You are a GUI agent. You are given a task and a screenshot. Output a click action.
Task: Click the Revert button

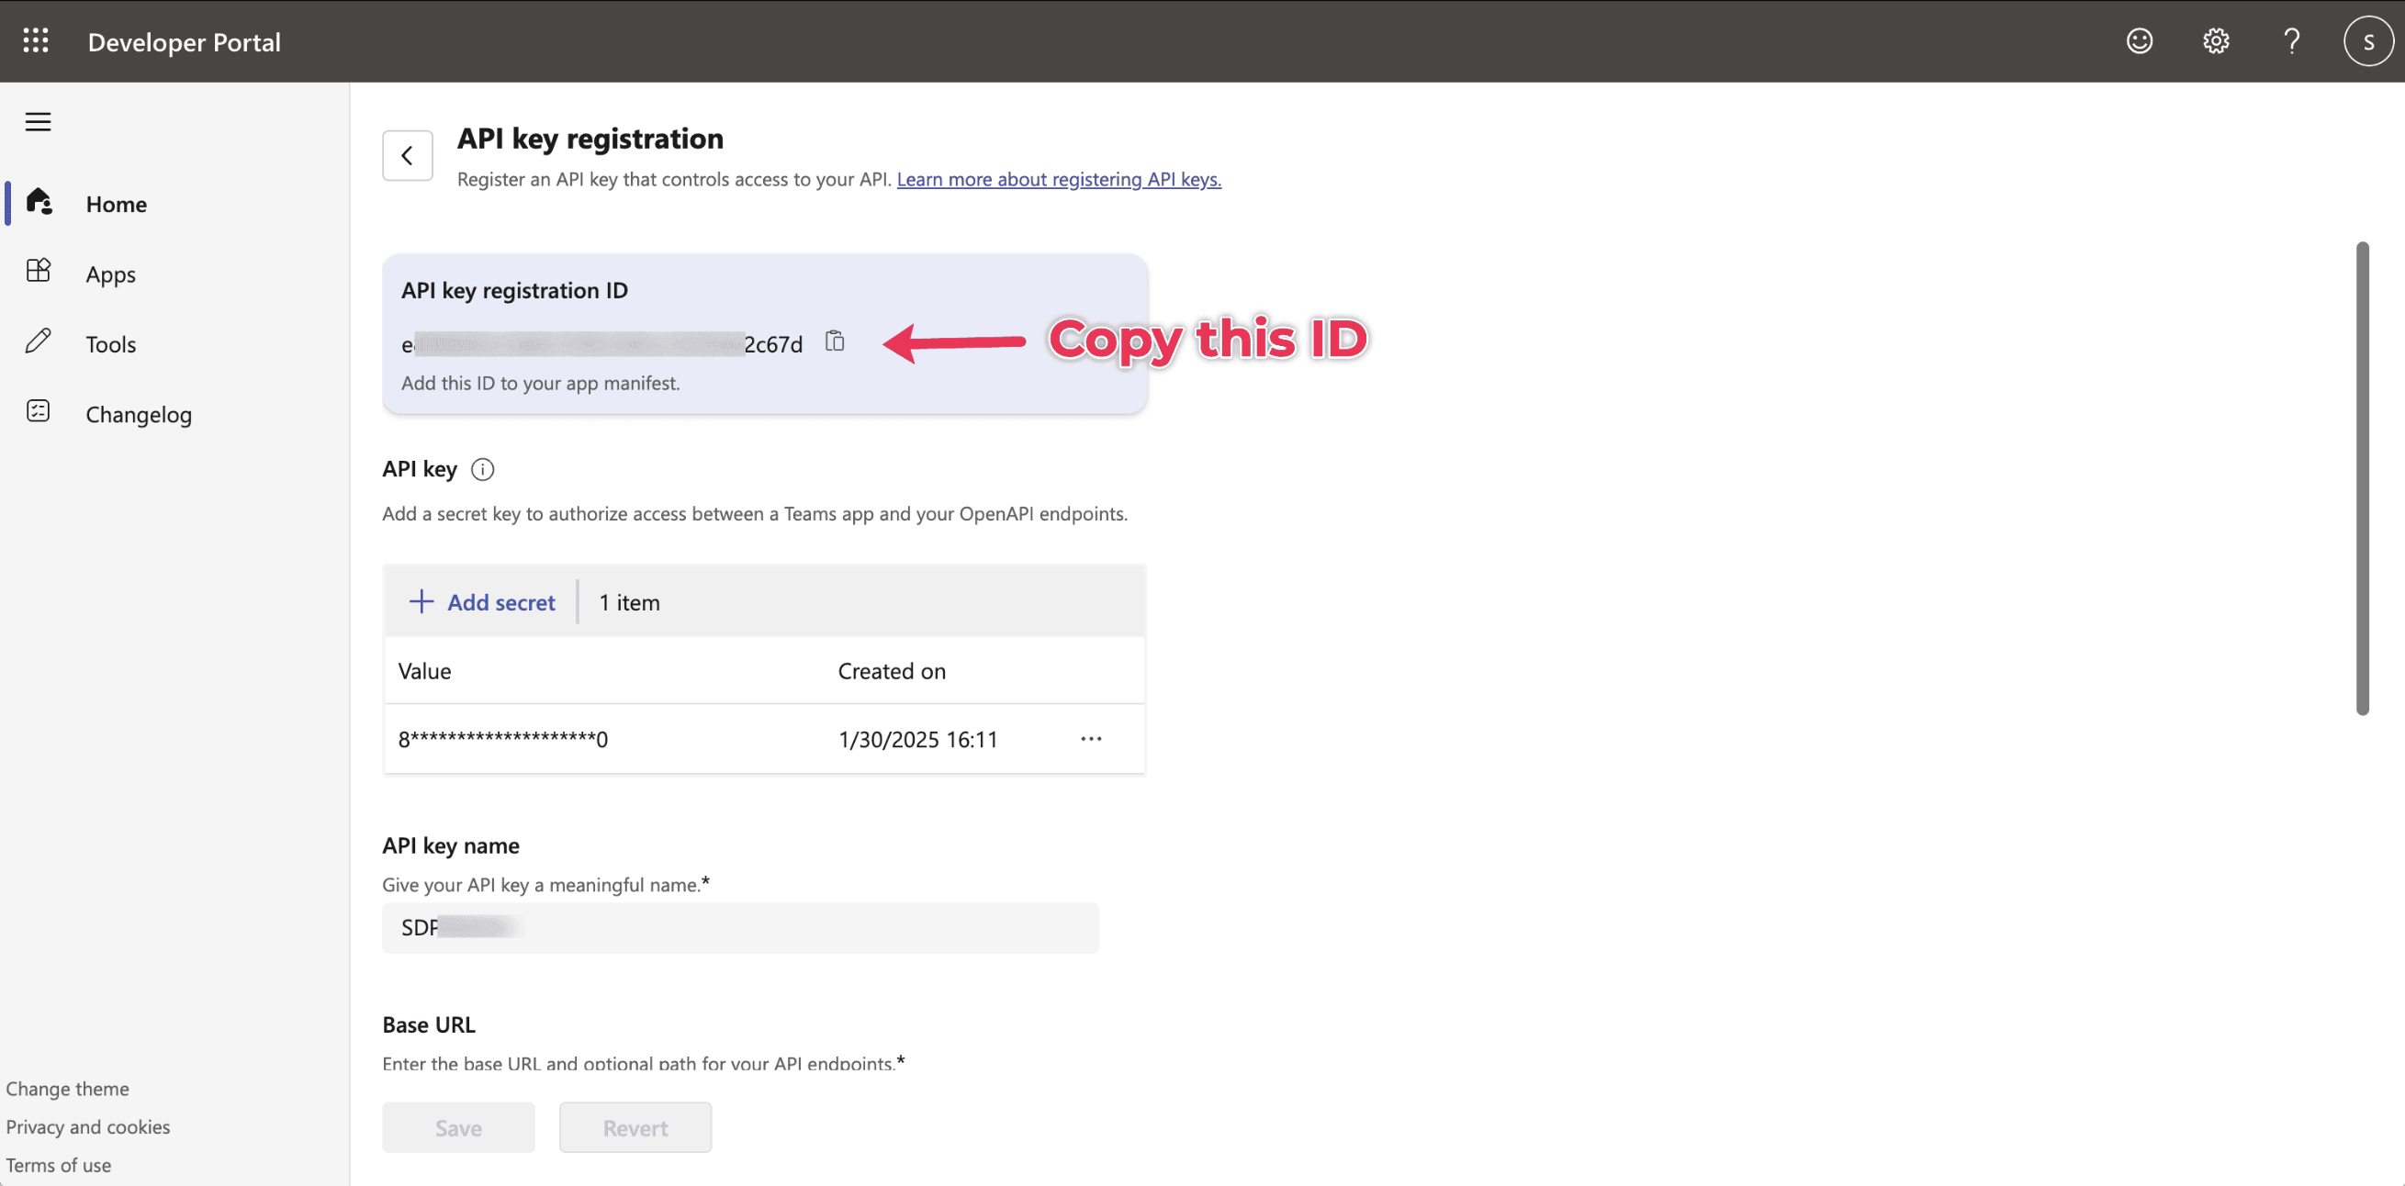[635, 1127]
